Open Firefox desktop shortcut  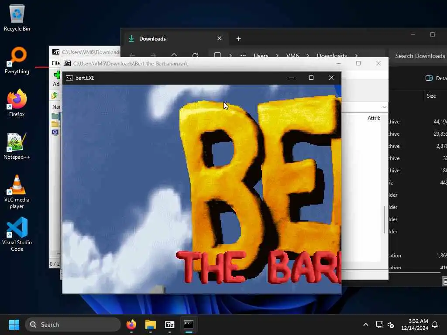[17, 103]
